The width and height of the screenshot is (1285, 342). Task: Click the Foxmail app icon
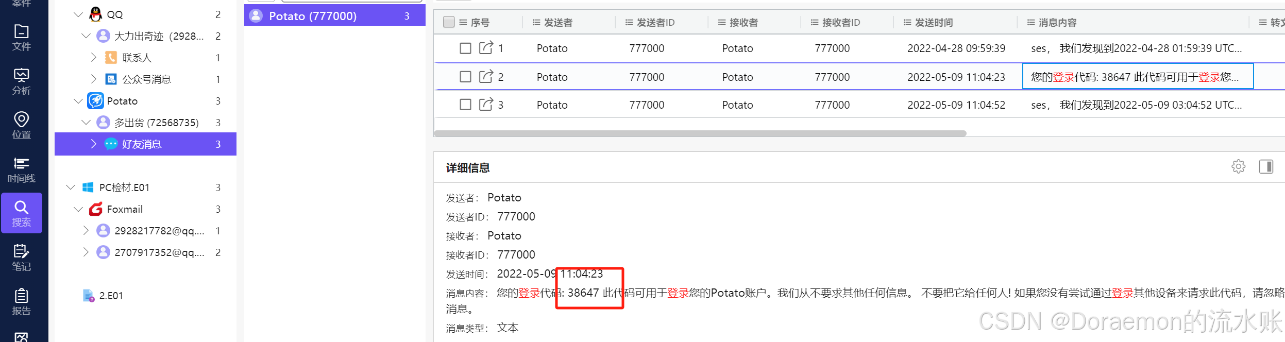tap(95, 209)
